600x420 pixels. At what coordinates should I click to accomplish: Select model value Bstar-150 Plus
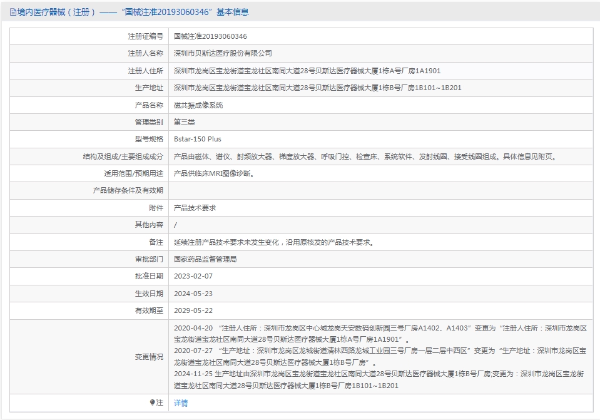pos(198,139)
